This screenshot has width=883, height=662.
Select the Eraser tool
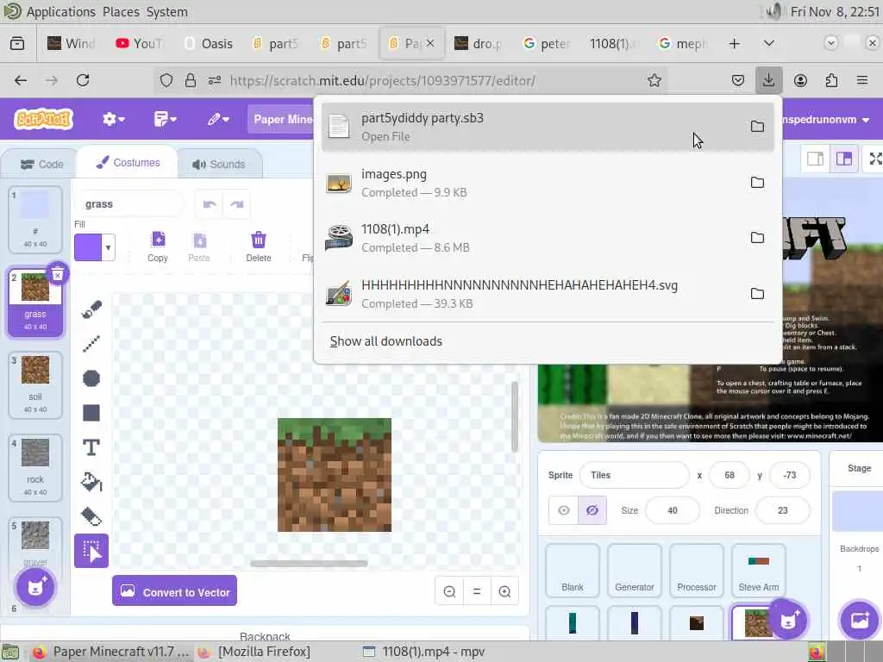tap(91, 516)
